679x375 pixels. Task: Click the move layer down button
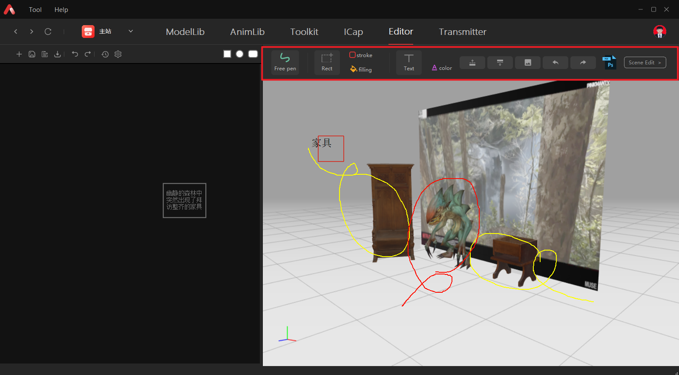[x=500, y=63]
